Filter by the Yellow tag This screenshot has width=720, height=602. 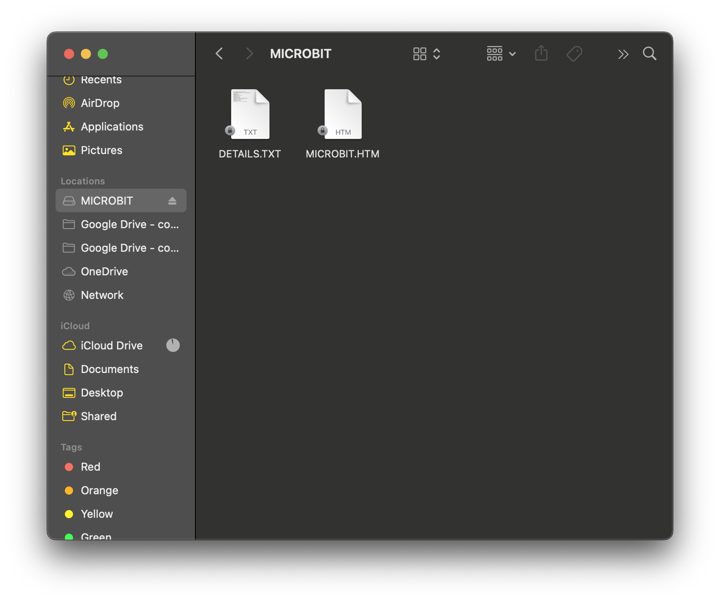[121, 514]
